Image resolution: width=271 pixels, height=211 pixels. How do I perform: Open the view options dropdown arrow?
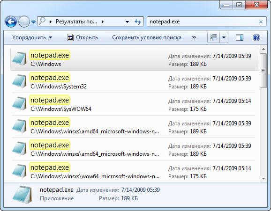[224, 37]
